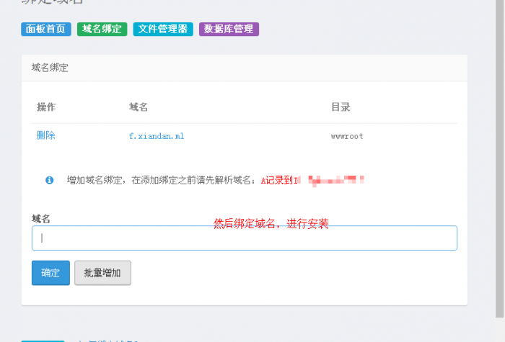The image size is (505, 342).
Task: Open the 面板首页 panel home tab
Action: 45,30
